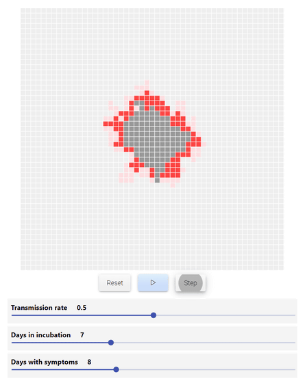Viewport: 305px width, 383px height.
Task: Click the Days with symptoms slider handle
Action: [x=117, y=369]
